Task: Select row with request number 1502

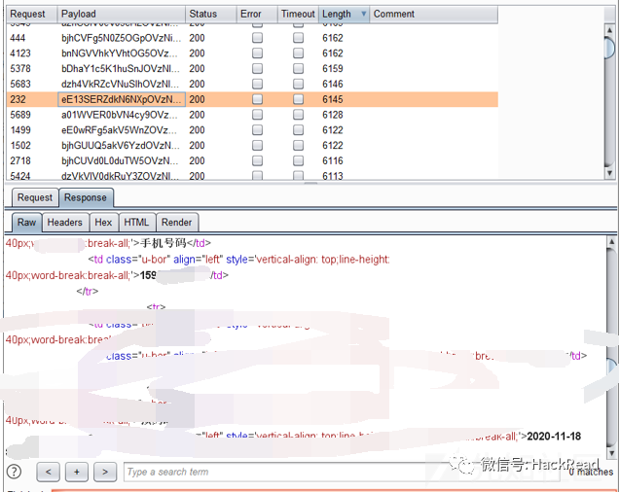Action: (x=252, y=145)
